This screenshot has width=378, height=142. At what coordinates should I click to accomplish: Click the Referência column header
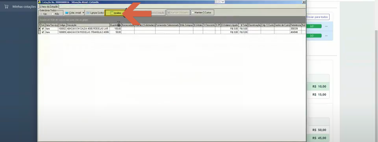tap(296, 25)
